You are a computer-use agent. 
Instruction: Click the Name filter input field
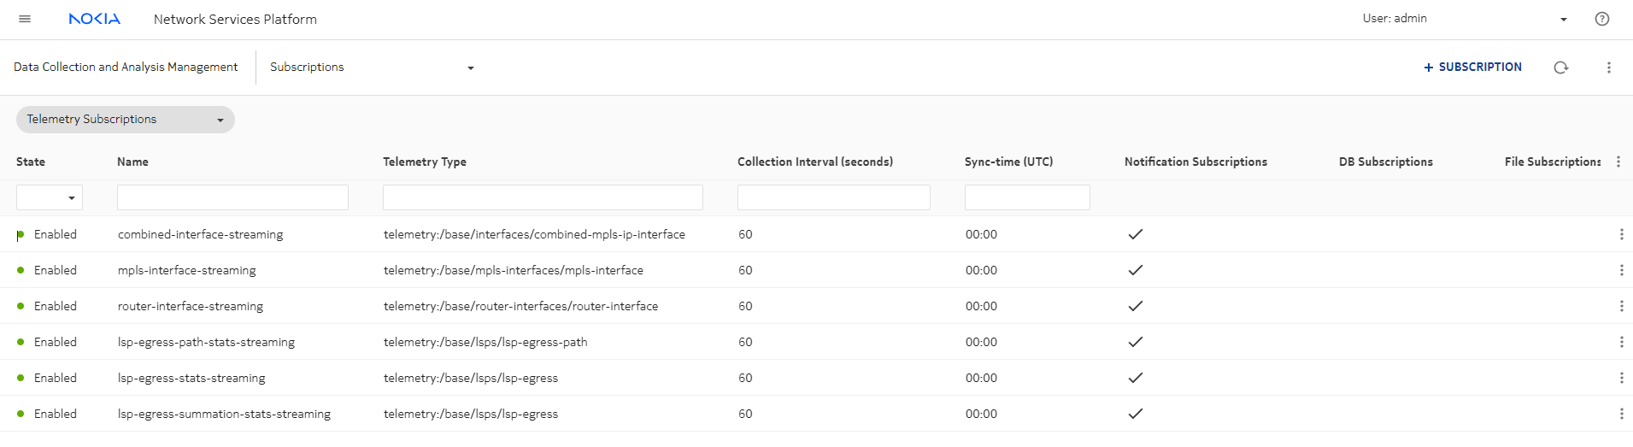click(x=232, y=197)
